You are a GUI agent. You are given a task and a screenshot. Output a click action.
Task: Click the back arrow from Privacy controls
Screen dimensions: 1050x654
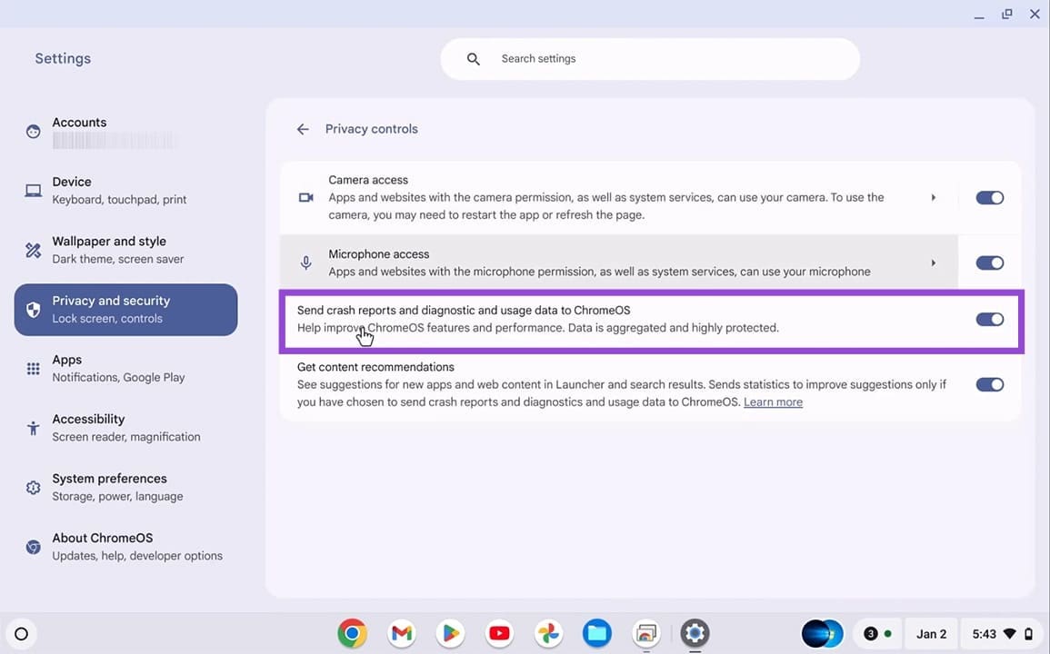[302, 129]
